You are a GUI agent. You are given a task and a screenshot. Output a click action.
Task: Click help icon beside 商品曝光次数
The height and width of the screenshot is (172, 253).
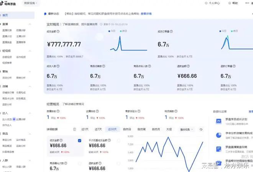(66, 163)
